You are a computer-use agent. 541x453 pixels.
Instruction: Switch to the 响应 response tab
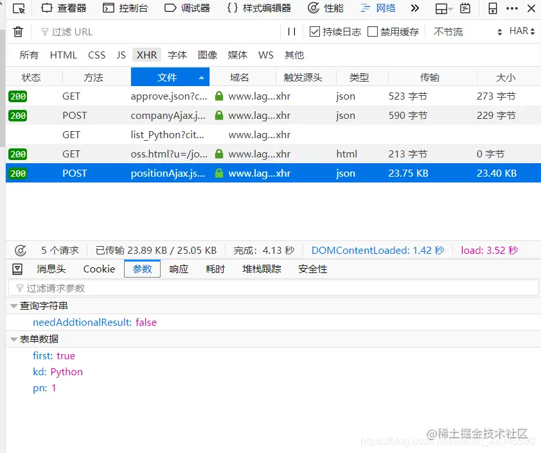[x=178, y=269]
